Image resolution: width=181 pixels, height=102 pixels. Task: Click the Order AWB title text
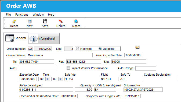21,6
